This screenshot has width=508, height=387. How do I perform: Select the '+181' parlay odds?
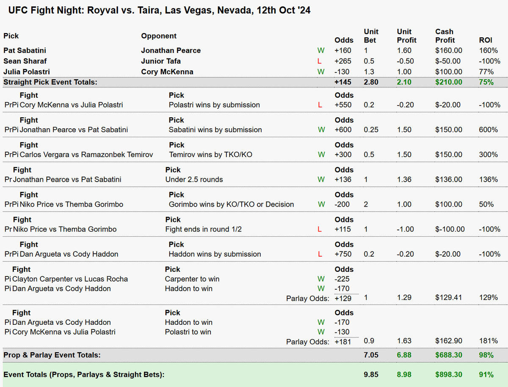tap(343, 341)
